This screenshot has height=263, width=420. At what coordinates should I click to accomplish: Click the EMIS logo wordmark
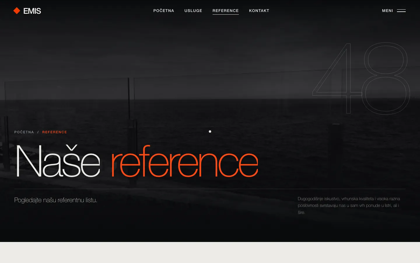tap(32, 11)
